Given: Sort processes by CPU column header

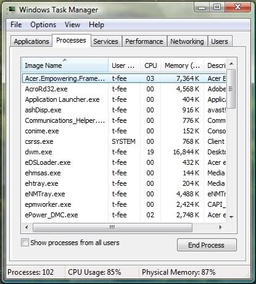Looking at the screenshot, I should click(151, 65).
